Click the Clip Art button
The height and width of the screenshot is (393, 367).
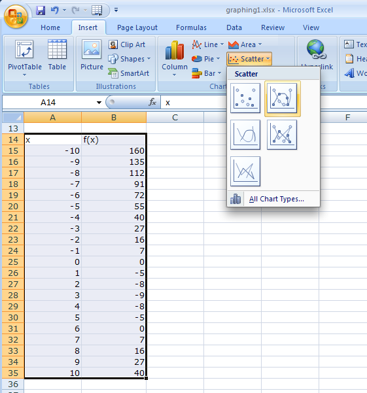pos(127,44)
